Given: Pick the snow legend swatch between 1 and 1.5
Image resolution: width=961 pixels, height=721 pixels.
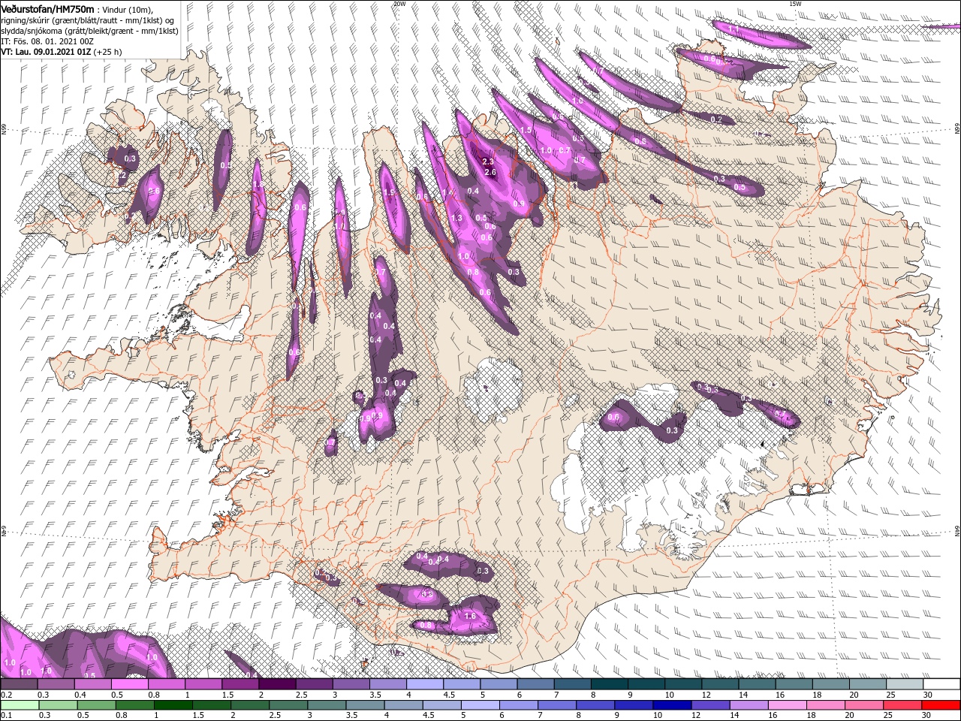Looking at the screenshot, I should click(x=203, y=684).
